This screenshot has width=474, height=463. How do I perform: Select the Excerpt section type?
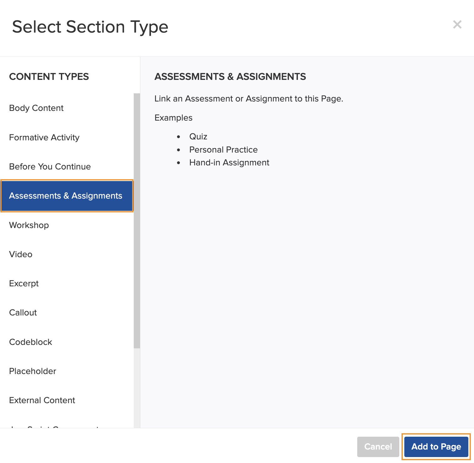tap(24, 283)
